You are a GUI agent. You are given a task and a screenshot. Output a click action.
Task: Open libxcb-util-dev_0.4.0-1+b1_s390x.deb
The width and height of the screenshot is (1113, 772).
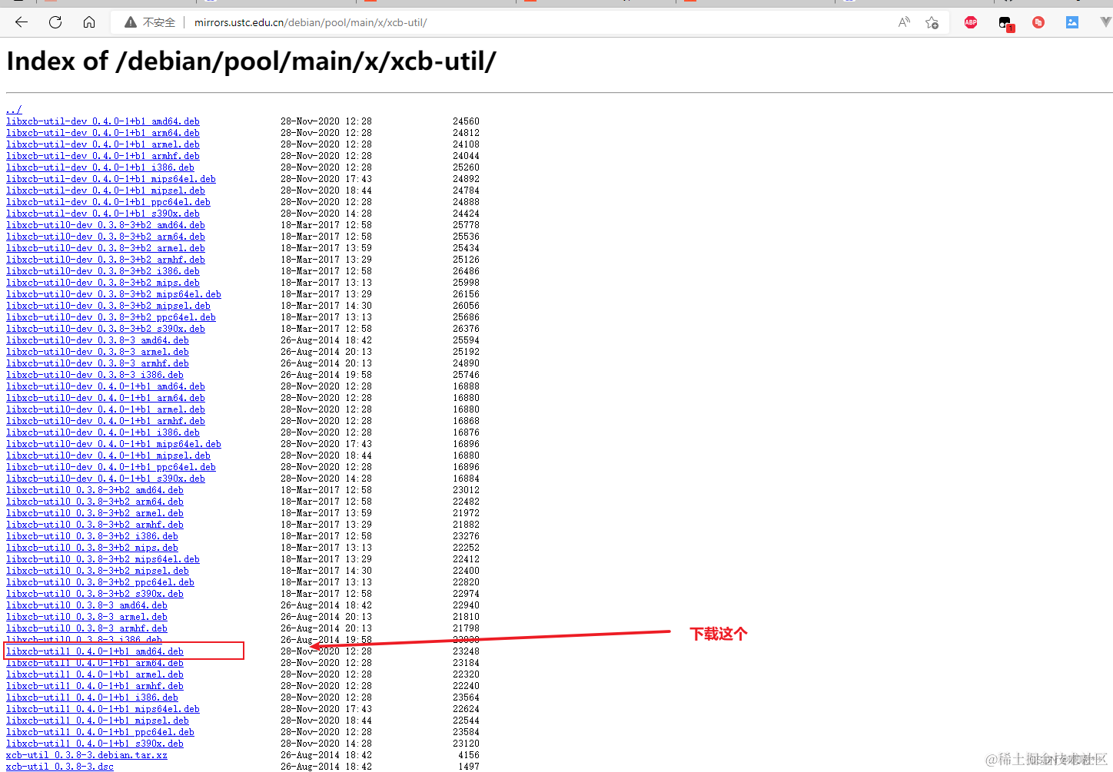pos(103,214)
